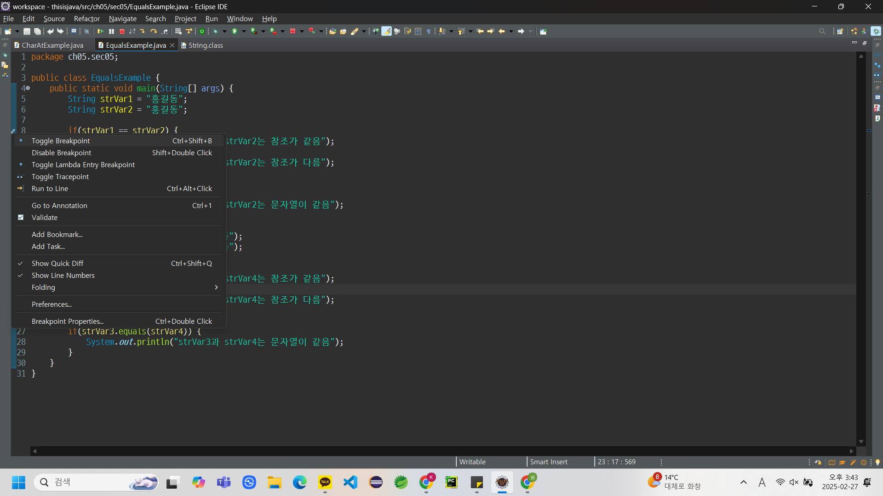
Task: Switch to CharAtExample.java tab
Action: [x=52, y=45]
